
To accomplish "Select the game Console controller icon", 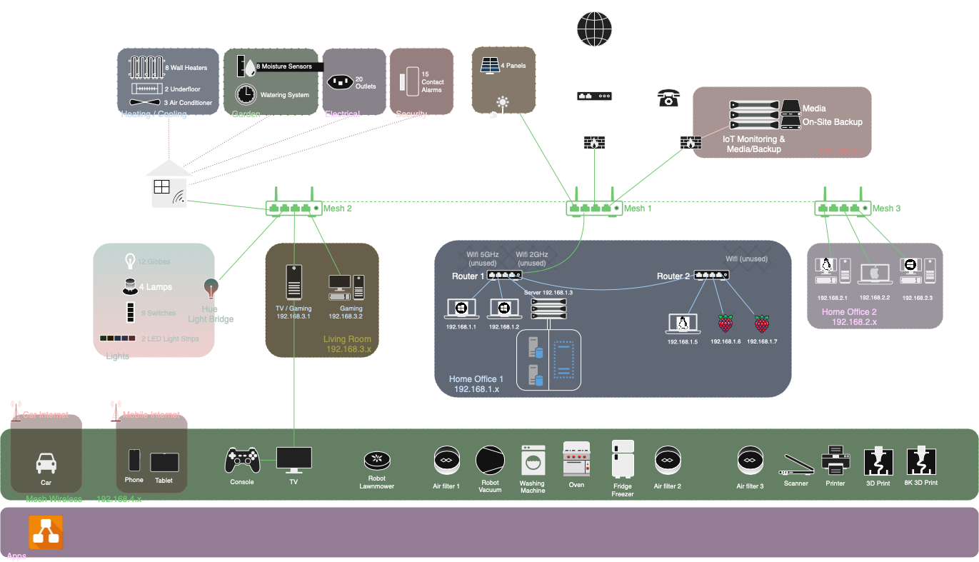I will click(242, 460).
